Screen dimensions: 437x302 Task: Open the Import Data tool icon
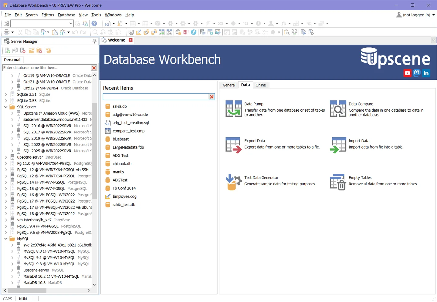338,145
